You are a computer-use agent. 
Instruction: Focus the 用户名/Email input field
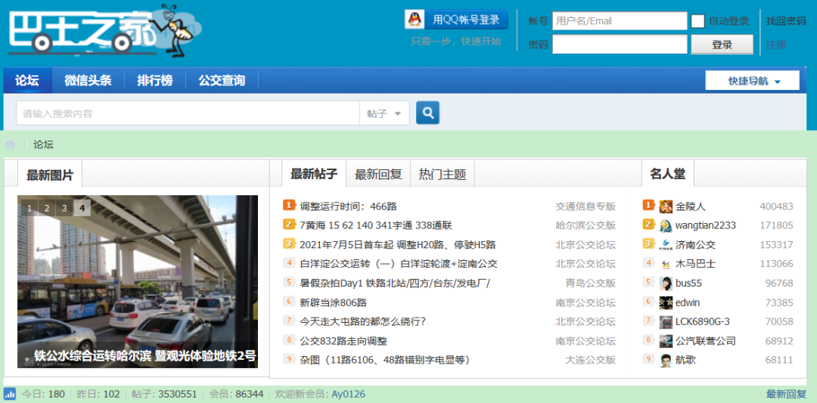tap(620, 21)
